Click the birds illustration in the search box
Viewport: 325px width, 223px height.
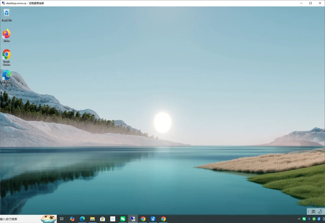point(48,219)
